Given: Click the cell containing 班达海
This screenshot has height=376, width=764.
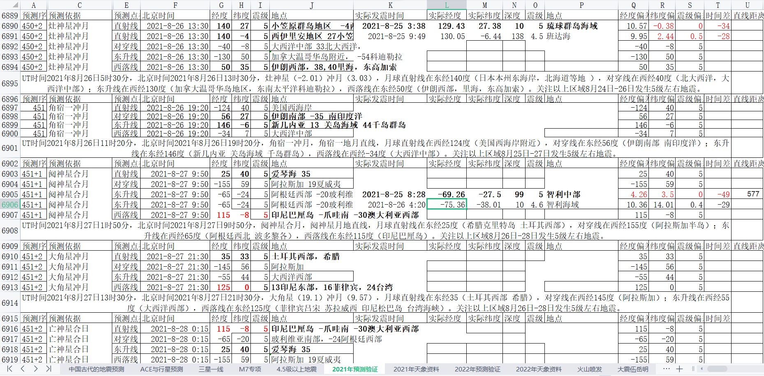Looking at the screenshot, I should click(x=581, y=36).
